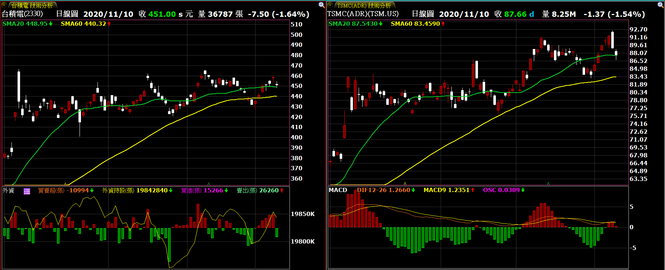Click the 500 price axis label

(x=297, y=35)
